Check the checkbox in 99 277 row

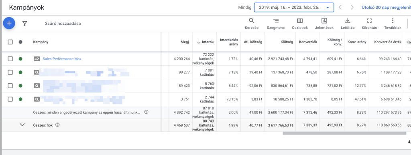pyautogui.click(x=10, y=72)
